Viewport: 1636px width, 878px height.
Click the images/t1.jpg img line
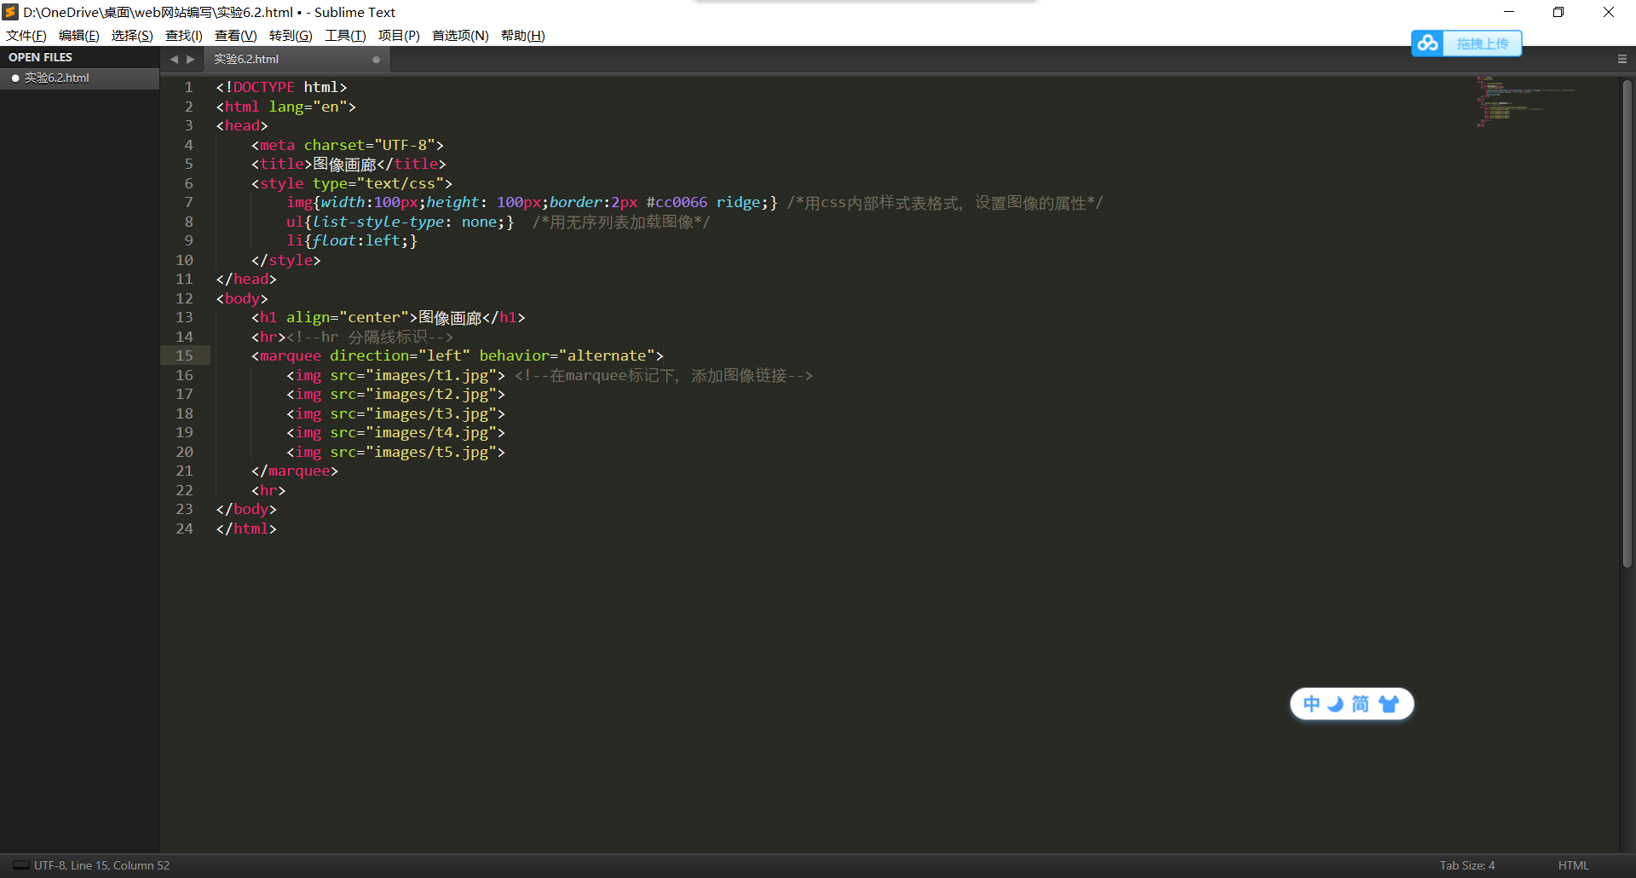tap(395, 375)
